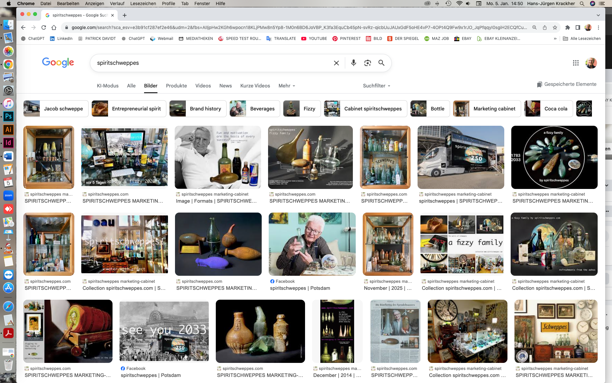612x383 pixels.
Task: Expand hidden bookmarks overflow chevron
Action: [555, 39]
